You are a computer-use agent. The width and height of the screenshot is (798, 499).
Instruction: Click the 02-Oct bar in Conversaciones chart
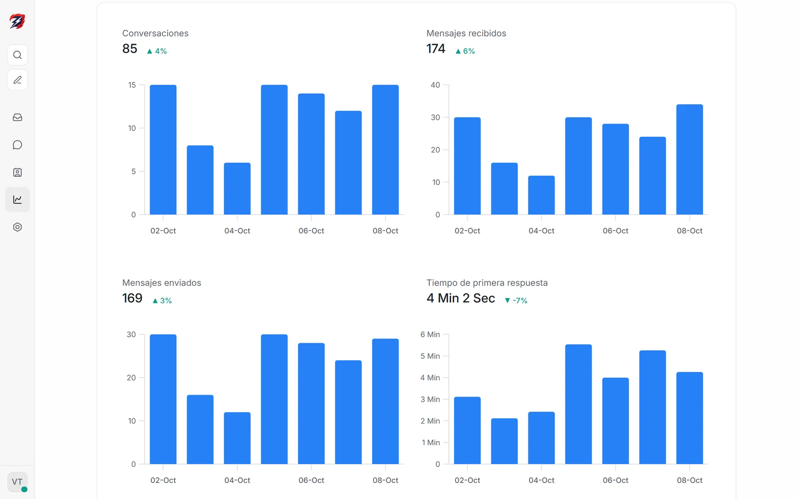click(x=163, y=150)
